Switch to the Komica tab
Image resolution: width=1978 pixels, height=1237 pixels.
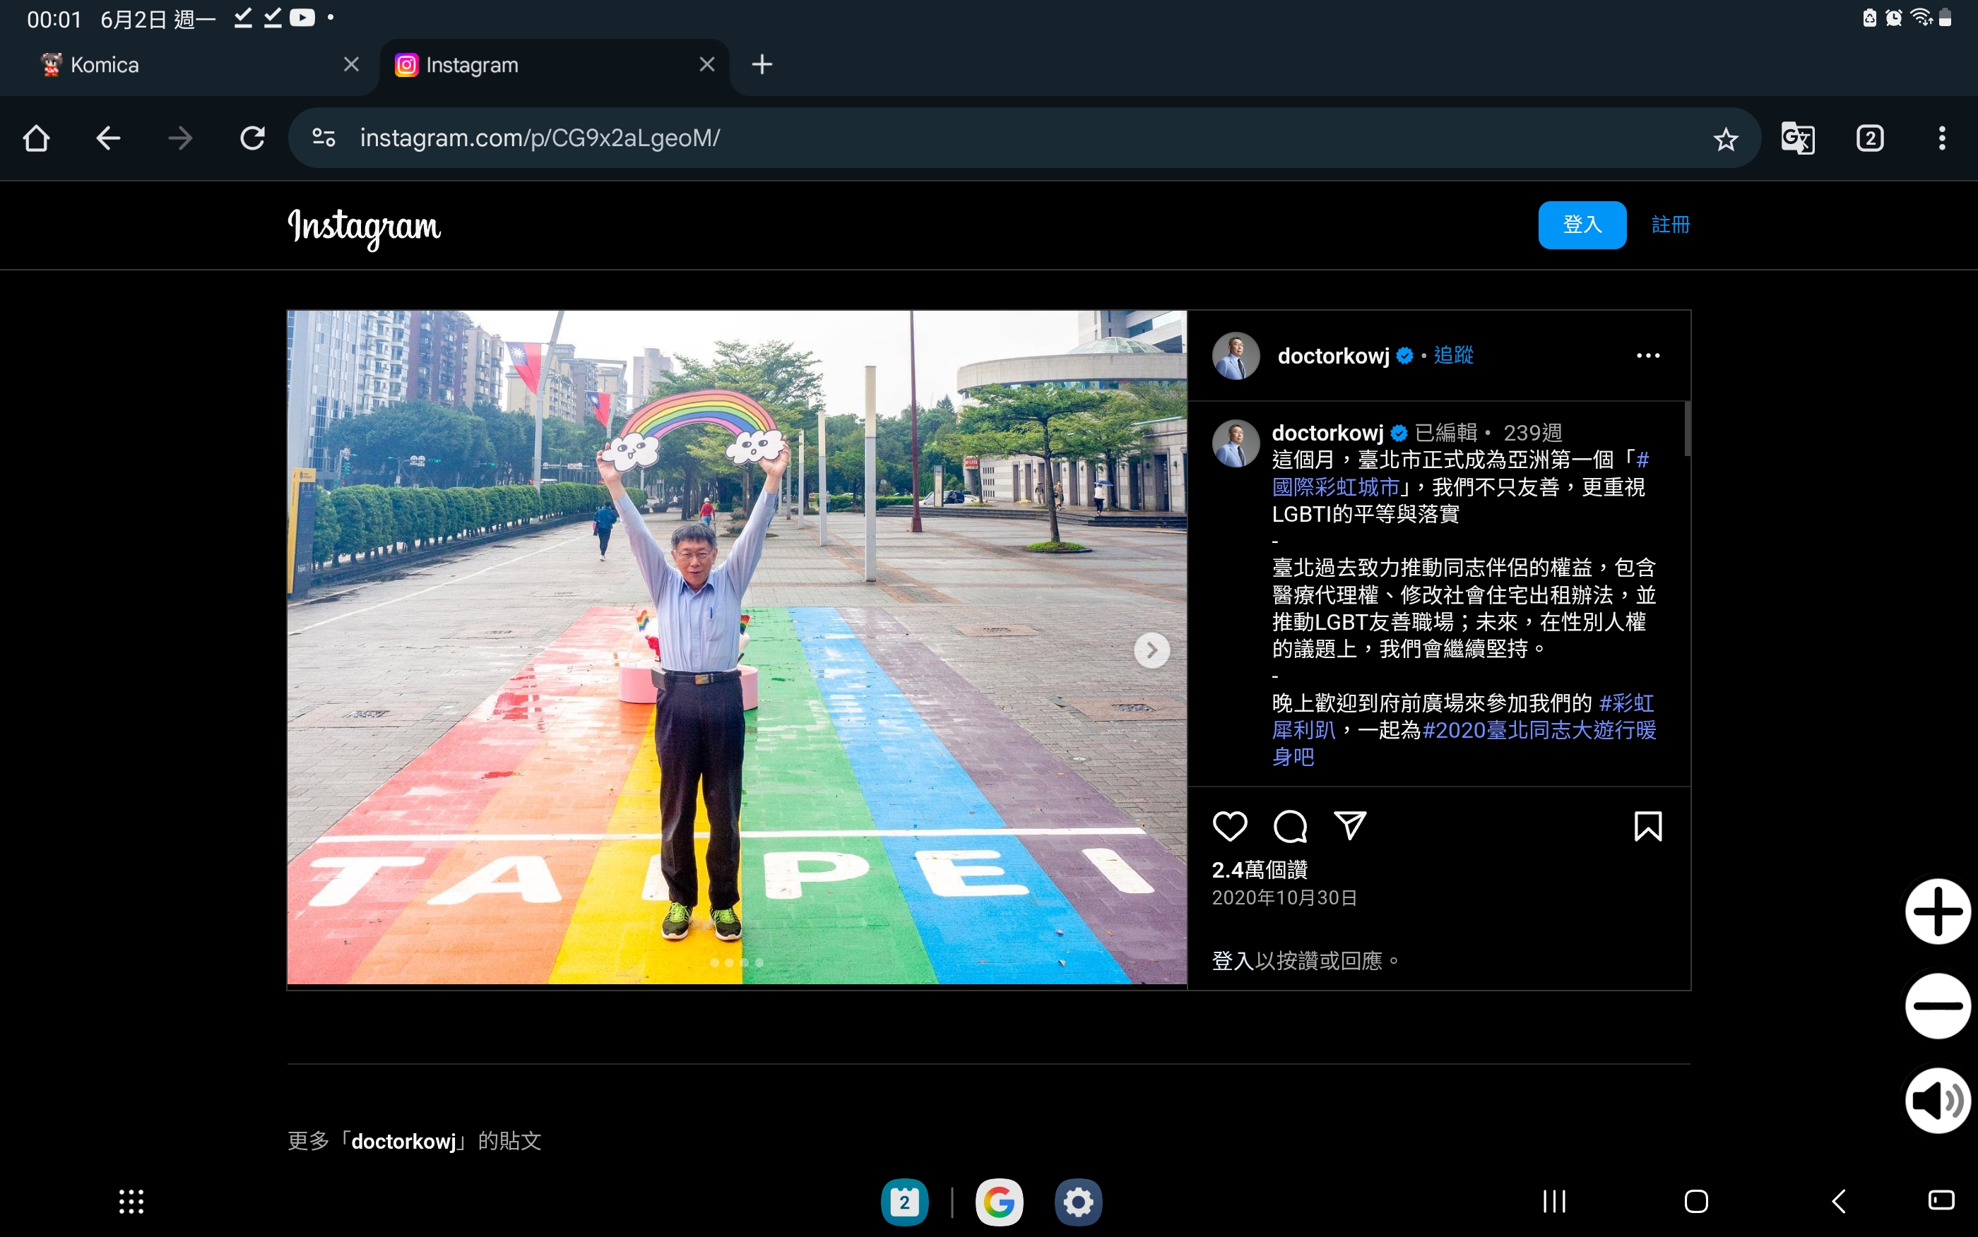(x=190, y=66)
